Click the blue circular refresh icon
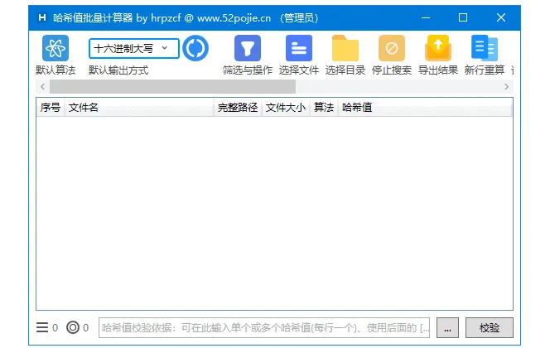This screenshot has height=348, width=550. (x=195, y=48)
